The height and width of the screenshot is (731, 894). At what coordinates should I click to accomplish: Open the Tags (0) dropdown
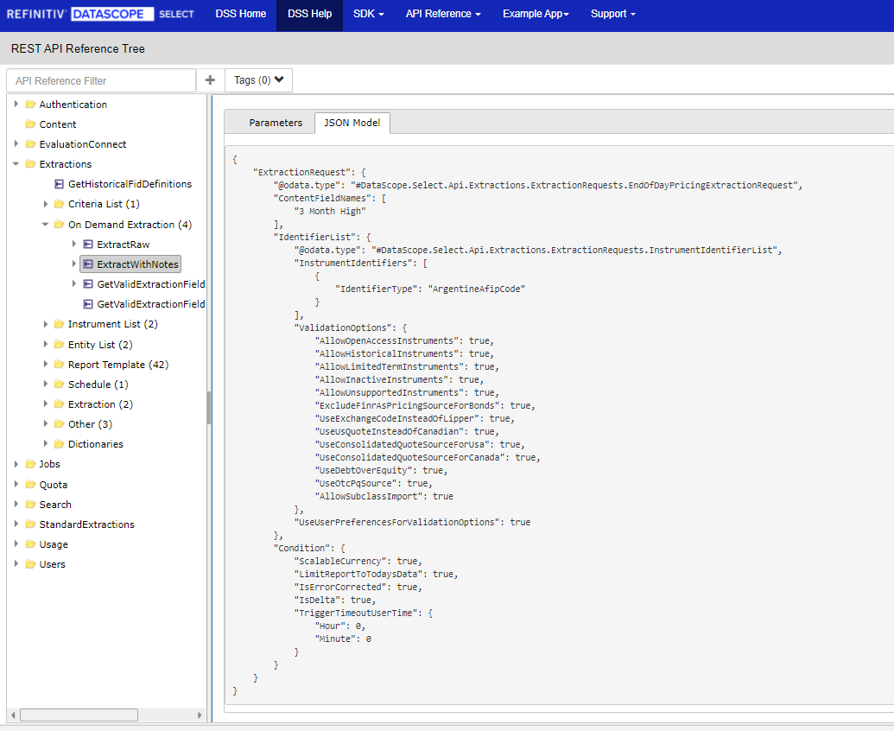[259, 80]
